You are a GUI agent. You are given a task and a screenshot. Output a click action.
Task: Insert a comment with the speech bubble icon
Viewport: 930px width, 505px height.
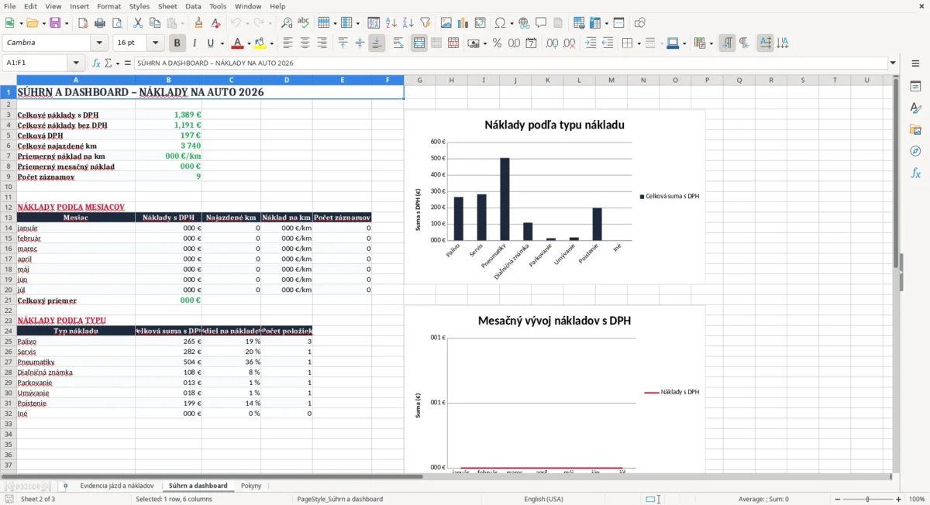pos(541,23)
